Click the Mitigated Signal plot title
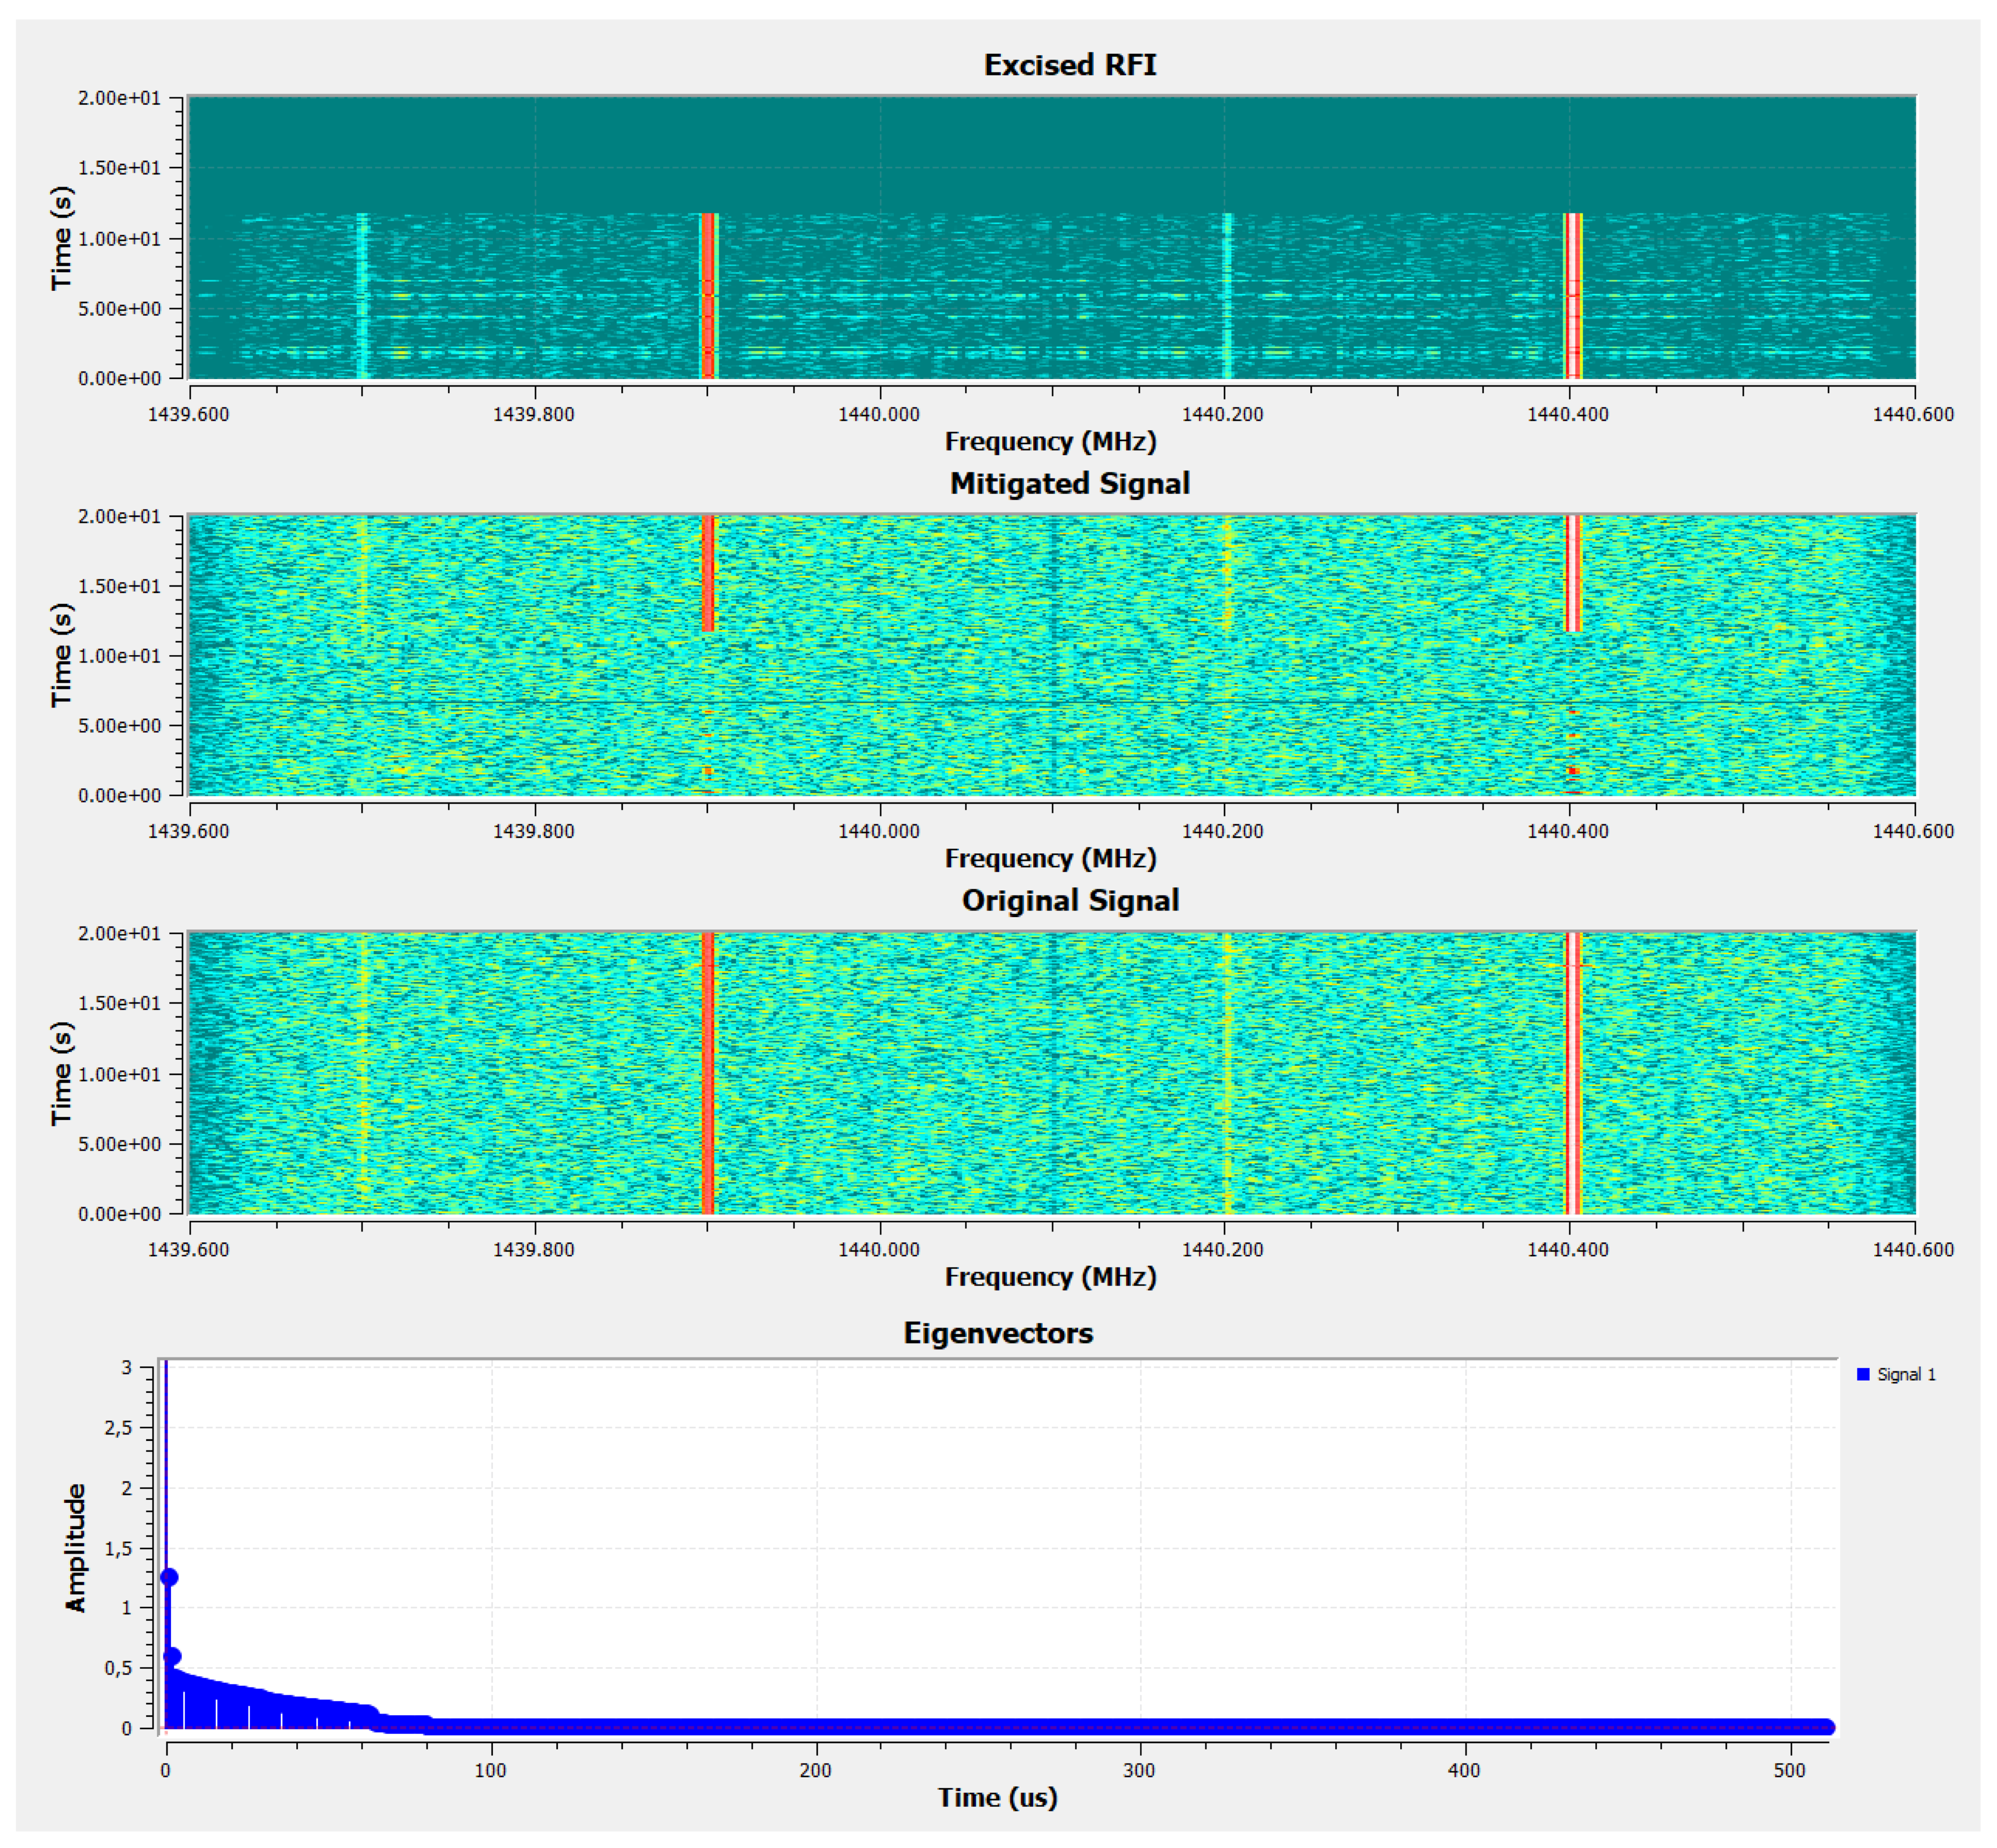This screenshot has width=1997, height=1848. 1069,483
